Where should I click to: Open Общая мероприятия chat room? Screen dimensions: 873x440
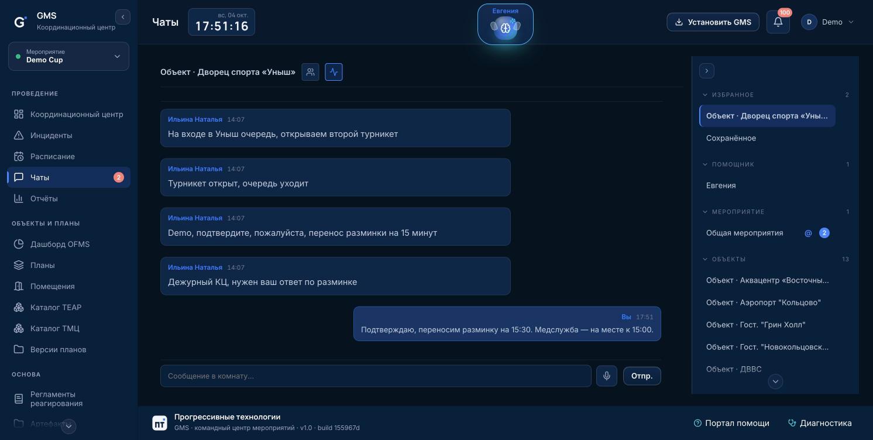point(767,233)
